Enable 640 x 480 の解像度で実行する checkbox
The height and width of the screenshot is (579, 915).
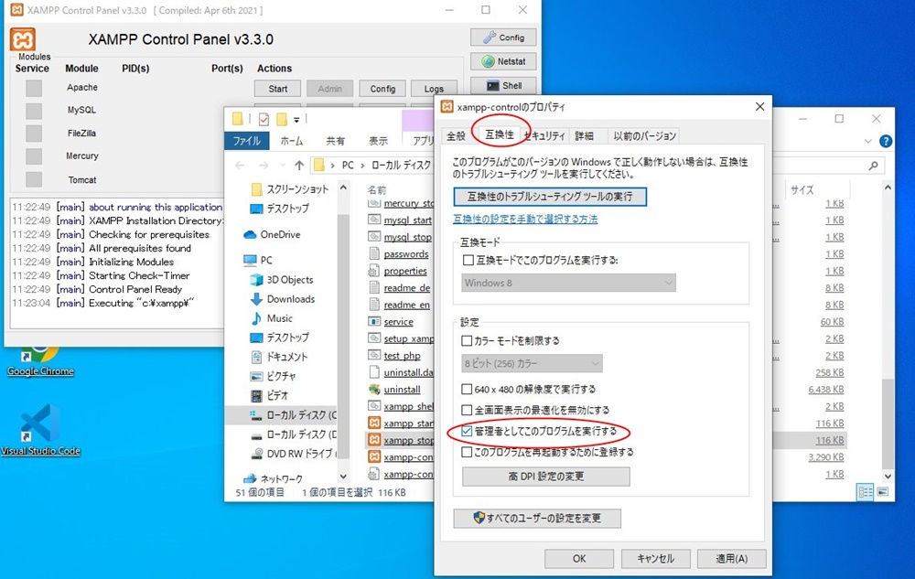[467, 389]
